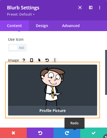Open the Image field more options dots
The height and width of the screenshot is (138, 107).
pos(55,60)
